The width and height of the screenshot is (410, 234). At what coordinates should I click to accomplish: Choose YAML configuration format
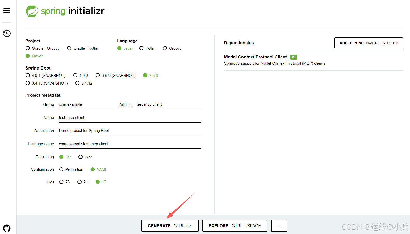point(99,170)
